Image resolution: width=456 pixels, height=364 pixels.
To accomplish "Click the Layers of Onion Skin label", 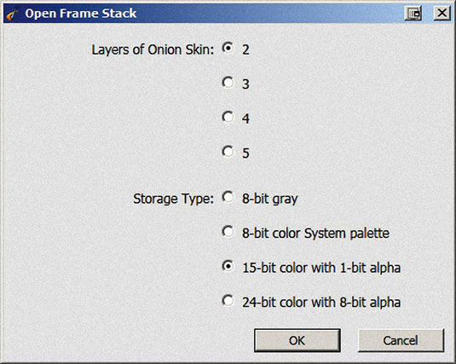I will click(153, 49).
